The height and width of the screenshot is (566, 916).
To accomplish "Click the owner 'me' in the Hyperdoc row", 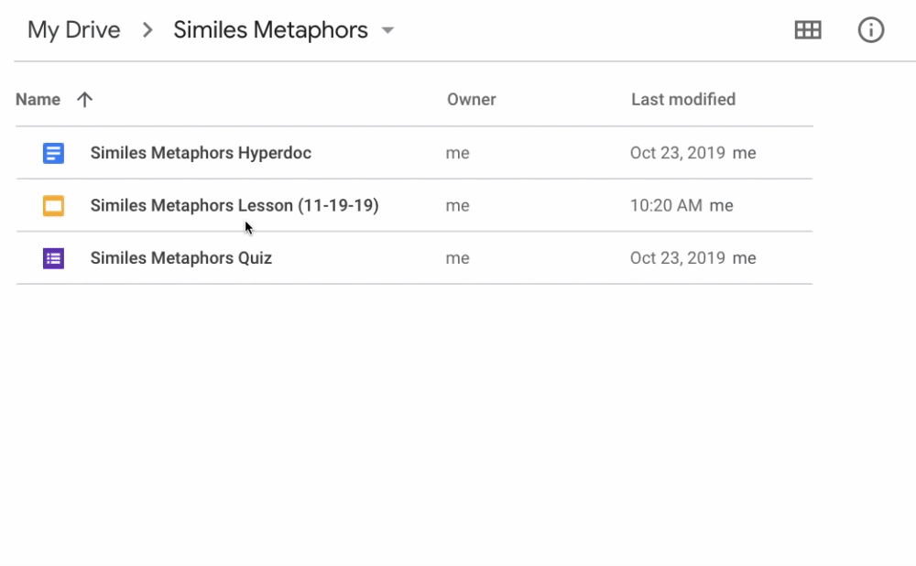I will tap(457, 153).
